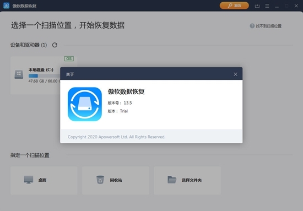303x211 pixels.
Task: Click version number 13.5 text
Action: pos(128,103)
